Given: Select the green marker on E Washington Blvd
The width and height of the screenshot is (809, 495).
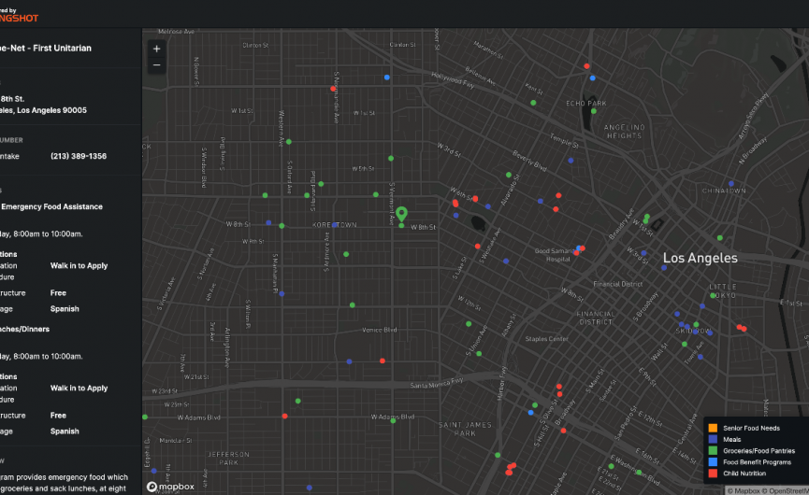Looking at the screenshot, I should coord(640,473).
